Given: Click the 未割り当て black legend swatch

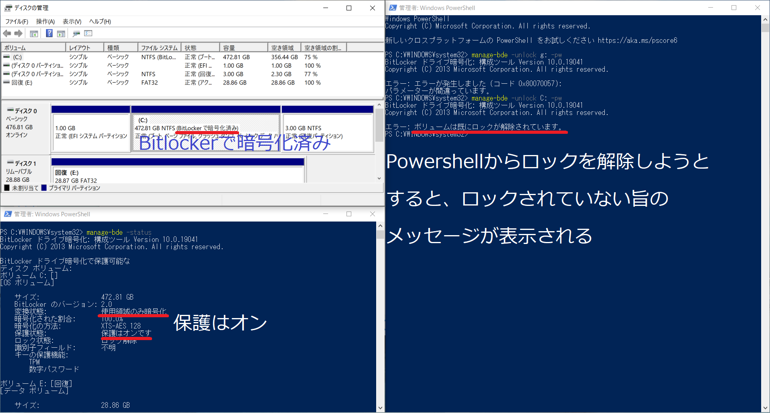Looking at the screenshot, I should (x=7, y=187).
